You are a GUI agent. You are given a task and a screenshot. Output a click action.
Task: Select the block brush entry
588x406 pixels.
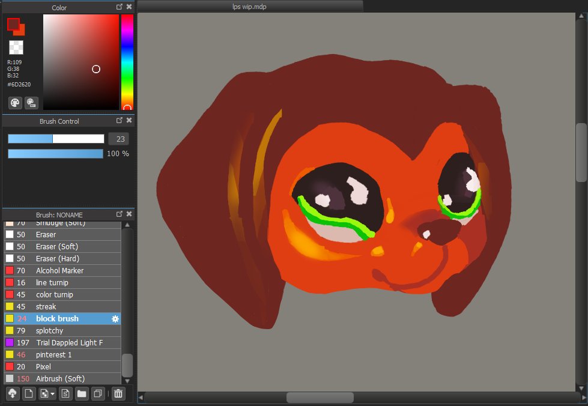pos(62,319)
